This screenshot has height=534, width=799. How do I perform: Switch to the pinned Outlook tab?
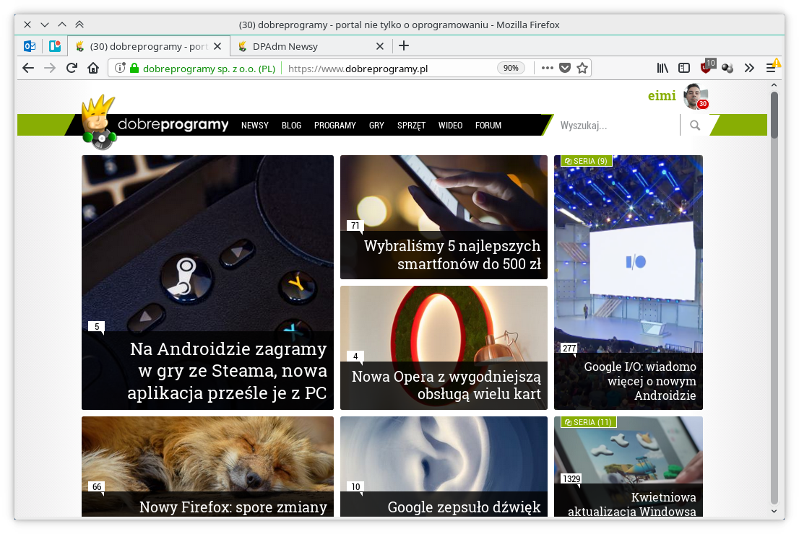click(x=30, y=46)
